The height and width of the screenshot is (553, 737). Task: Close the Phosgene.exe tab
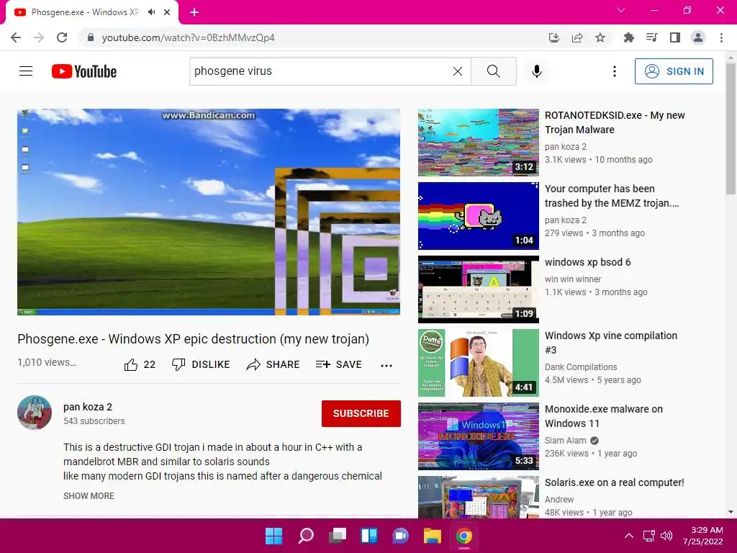coord(167,12)
